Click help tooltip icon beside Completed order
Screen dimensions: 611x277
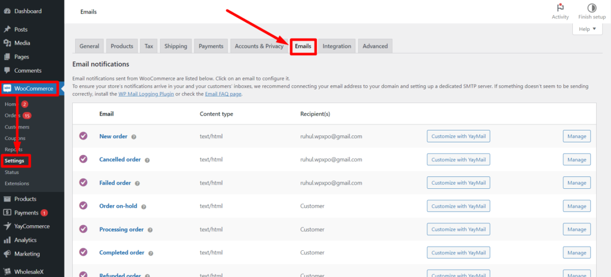tap(151, 253)
